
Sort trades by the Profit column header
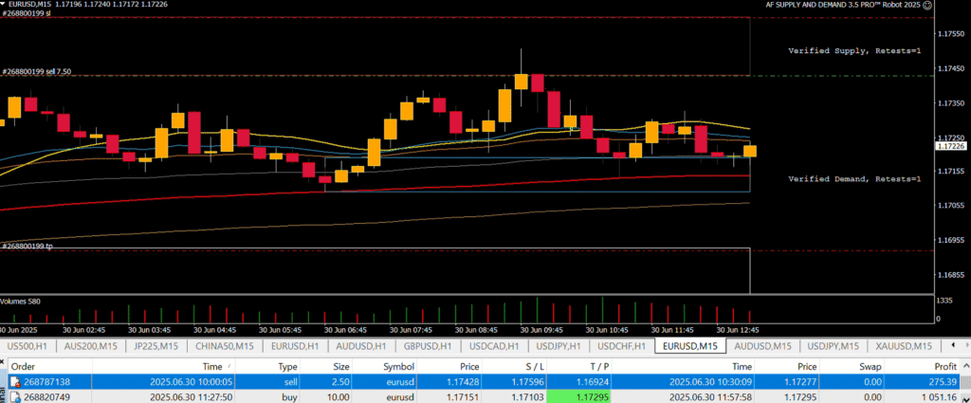point(944,365)
